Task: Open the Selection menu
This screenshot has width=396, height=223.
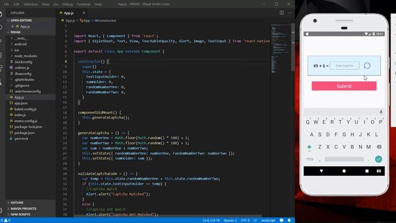Action: (x=30, y=4)
